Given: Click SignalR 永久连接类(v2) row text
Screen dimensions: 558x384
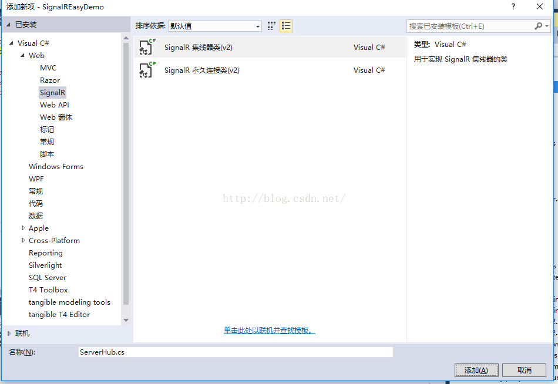Looking at the screenshot, I should tap(202, 70).
